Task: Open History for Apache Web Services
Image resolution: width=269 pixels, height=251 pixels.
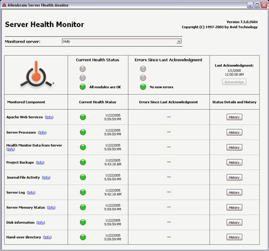Action: (234, 117)
